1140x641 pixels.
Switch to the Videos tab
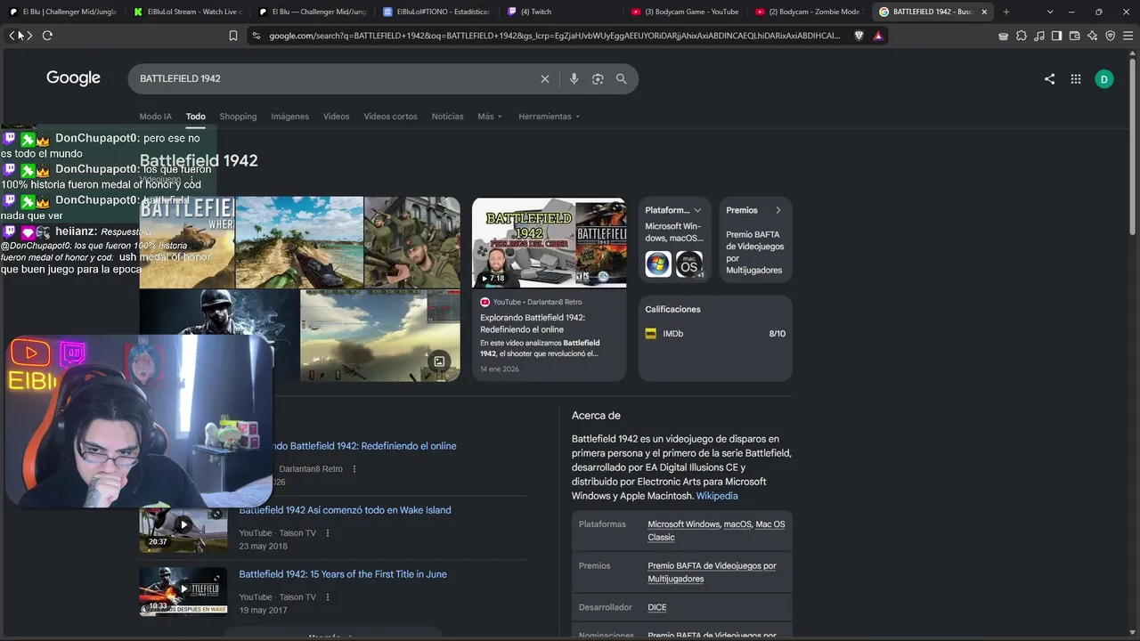point(337,117)
